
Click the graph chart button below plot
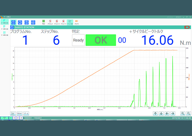point(13,113)
